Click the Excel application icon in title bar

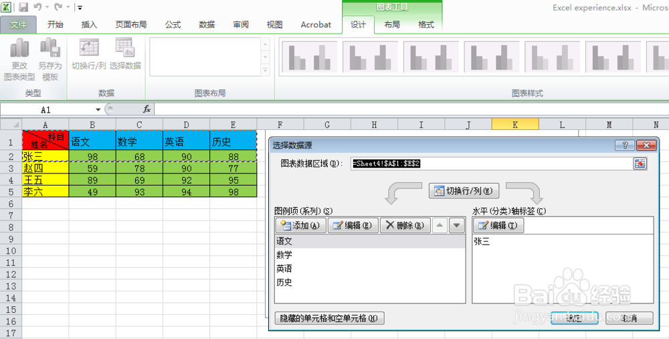coord(7,7)
